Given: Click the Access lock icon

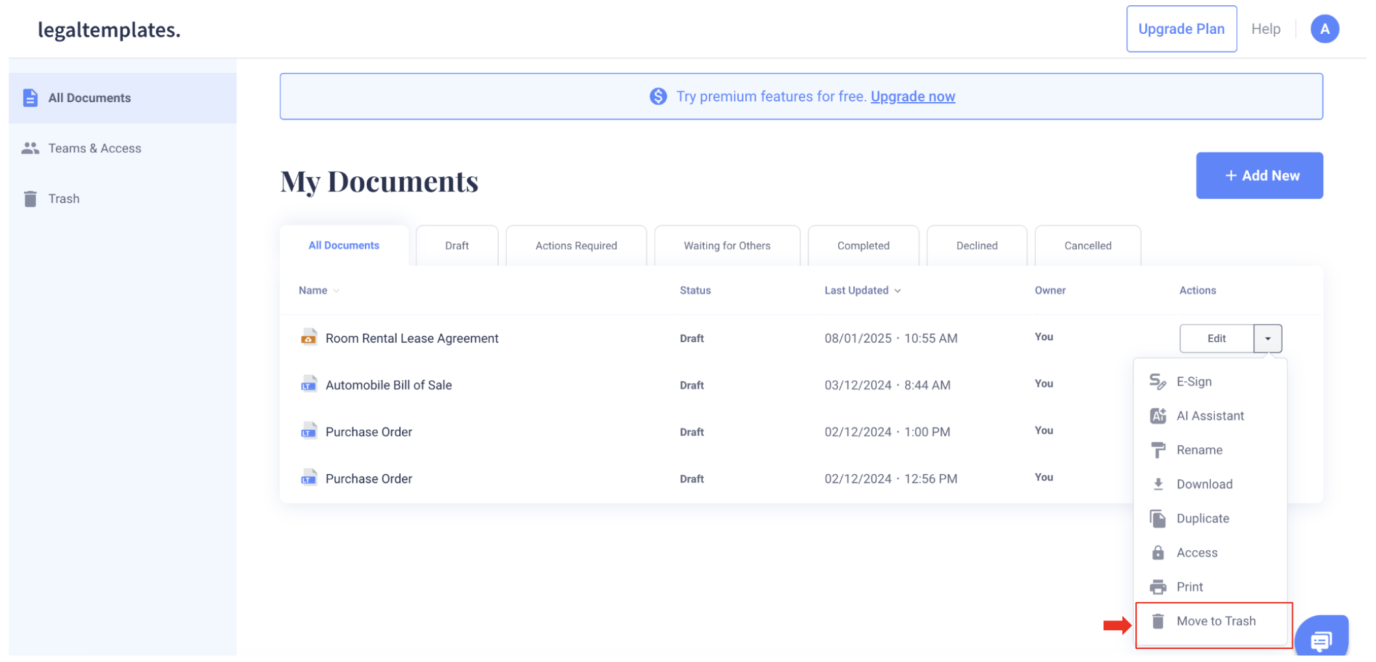Looking at the screenshot, I should pos(1158,553).
